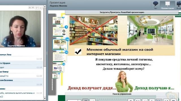Click first icon in chat toolbar row

[x=30, y=8]
